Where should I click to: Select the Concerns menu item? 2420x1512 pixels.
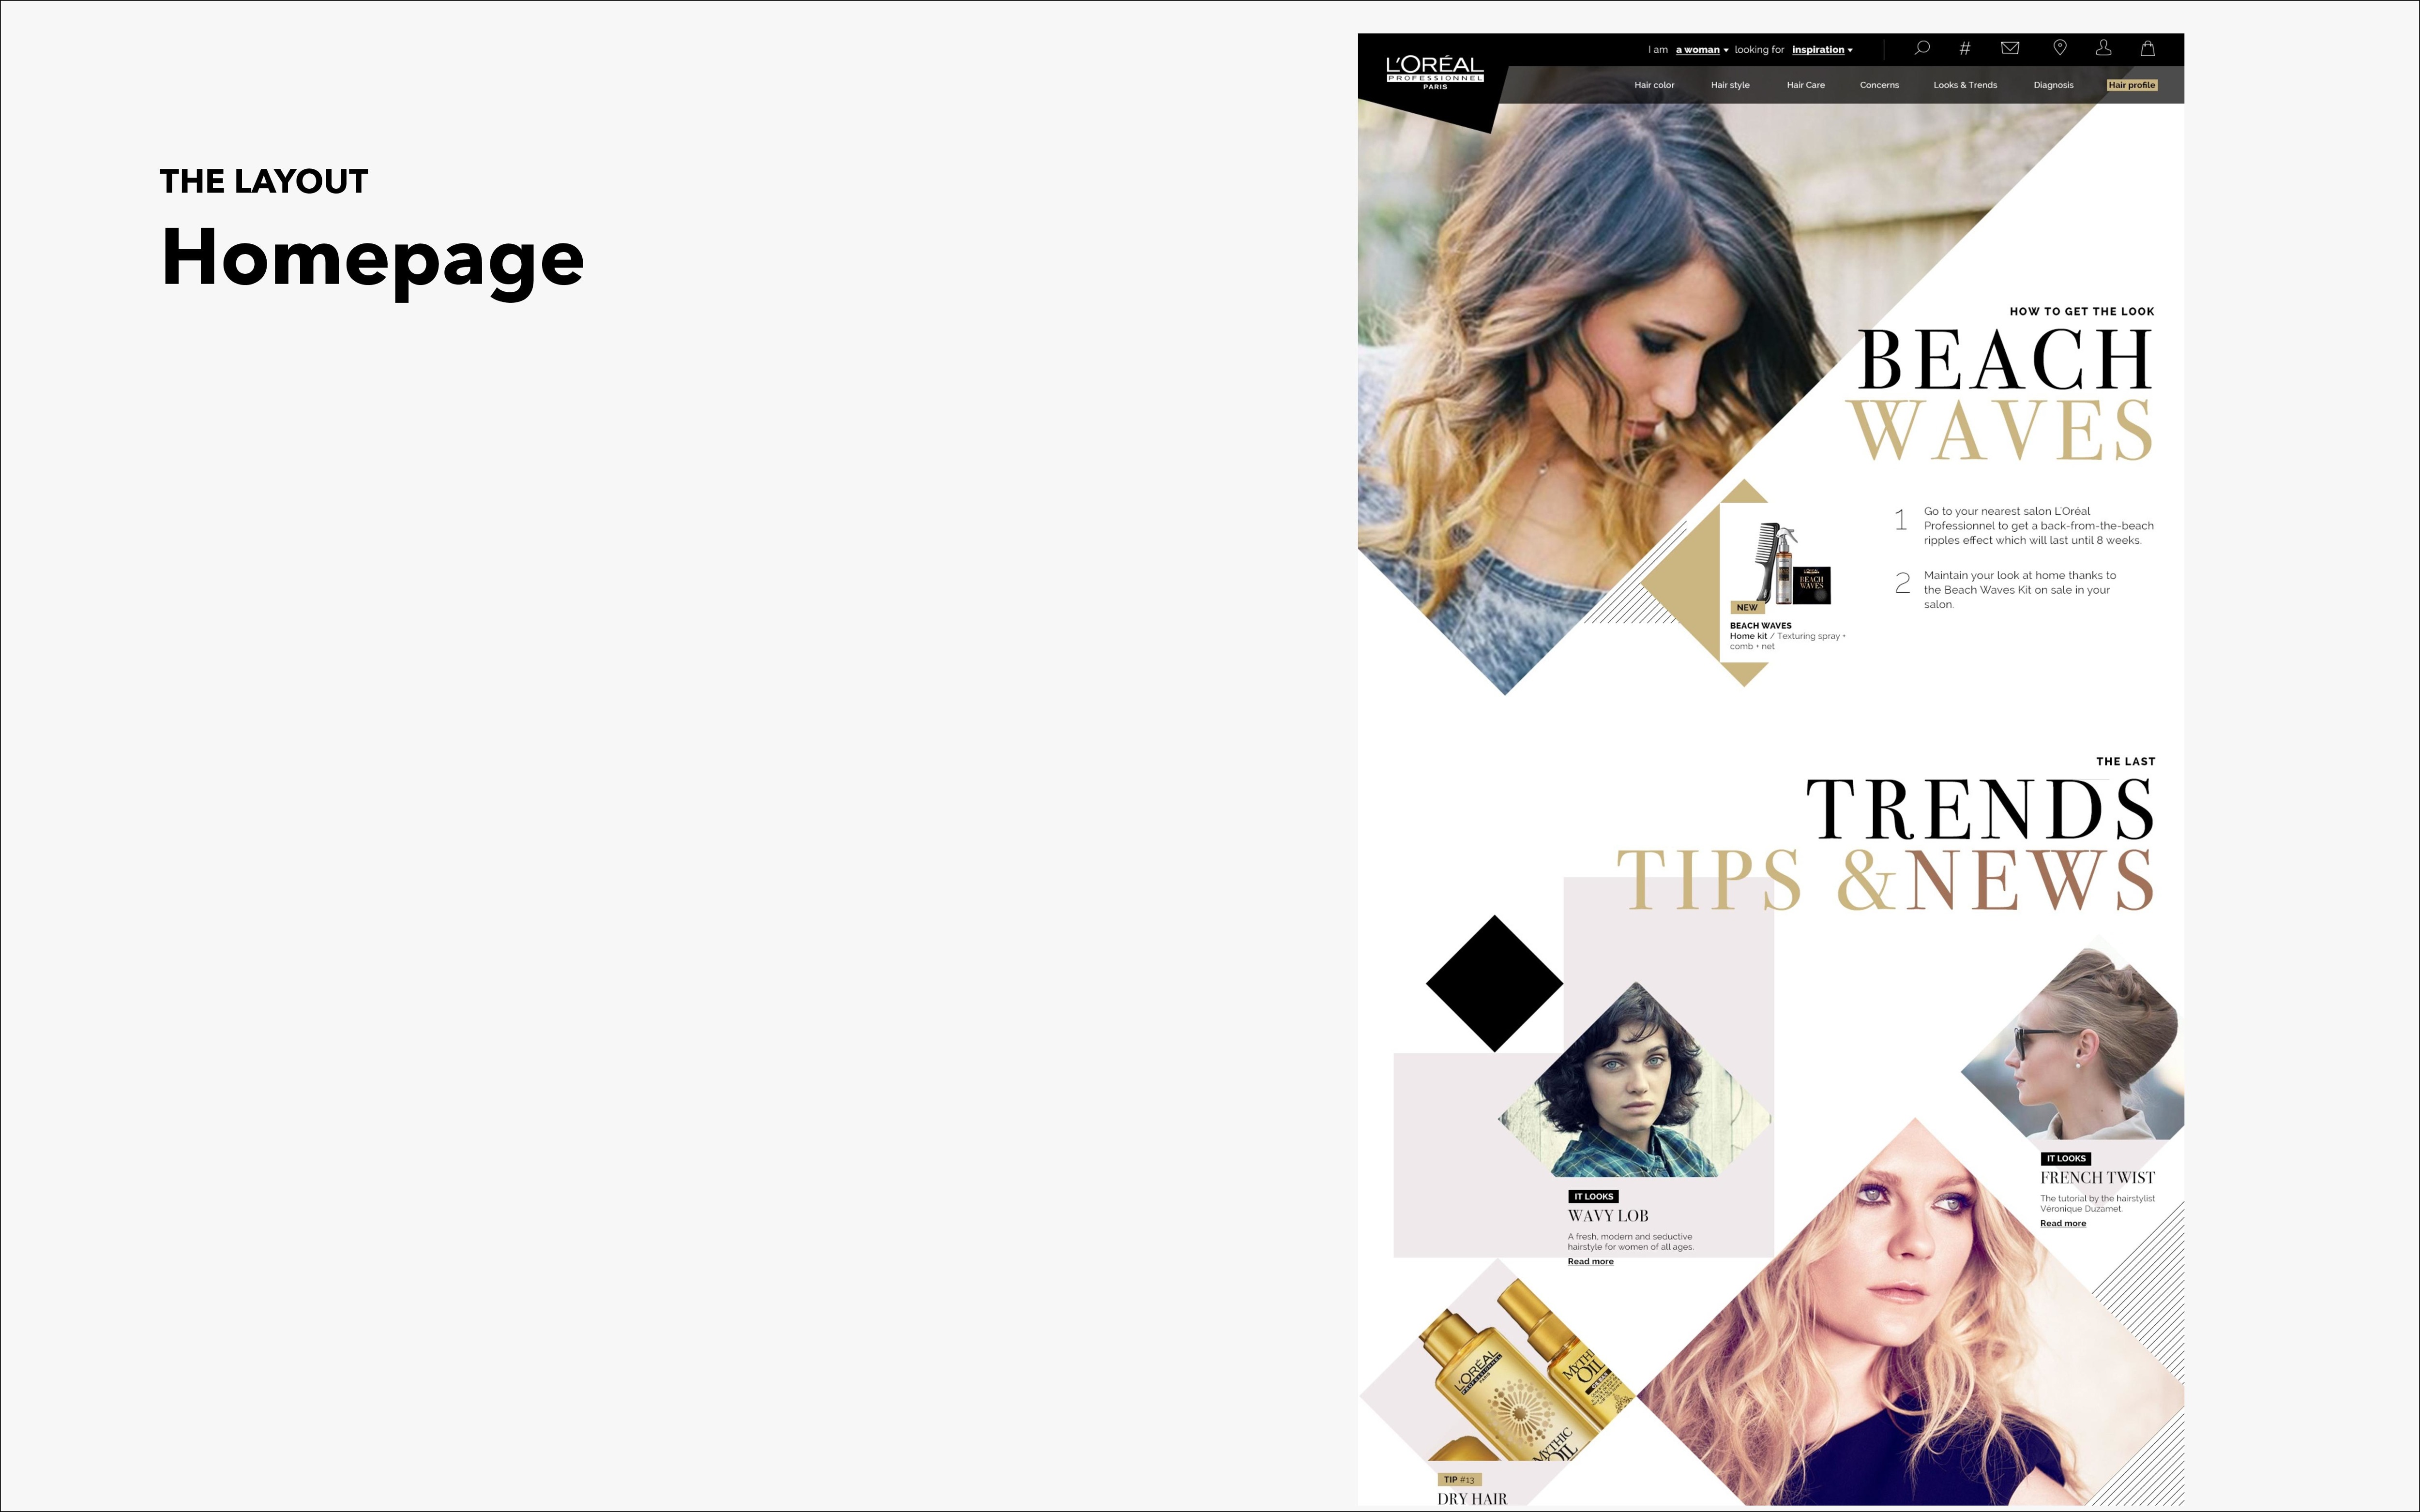[1879, 85]
